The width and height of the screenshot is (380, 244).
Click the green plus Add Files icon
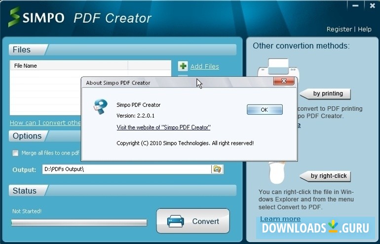(183, 66)
